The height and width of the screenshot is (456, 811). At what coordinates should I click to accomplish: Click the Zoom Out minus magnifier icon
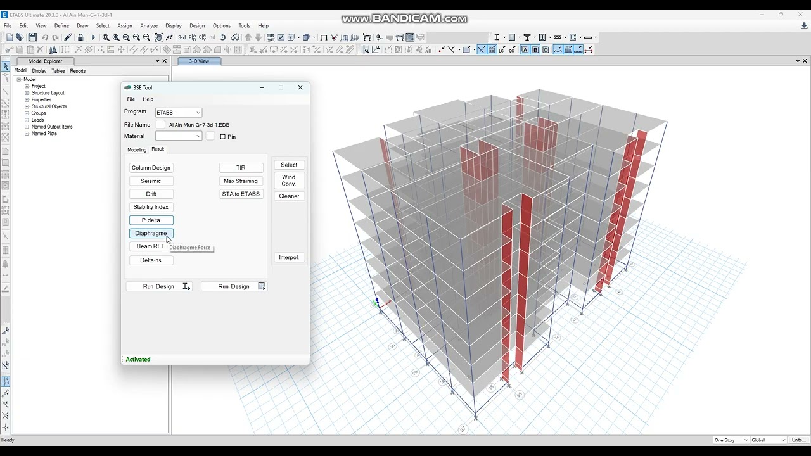tap(146, 37)
